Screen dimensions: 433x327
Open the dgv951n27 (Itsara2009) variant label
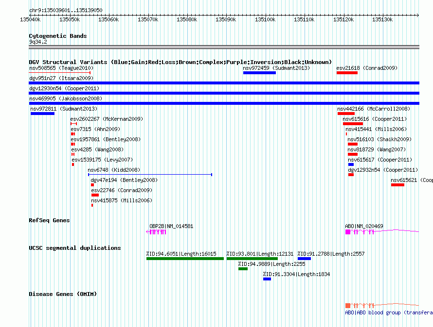point(61,78)
